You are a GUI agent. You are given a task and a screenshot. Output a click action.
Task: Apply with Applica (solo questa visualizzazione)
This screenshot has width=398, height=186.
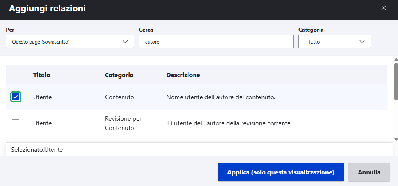coord(281,172)
